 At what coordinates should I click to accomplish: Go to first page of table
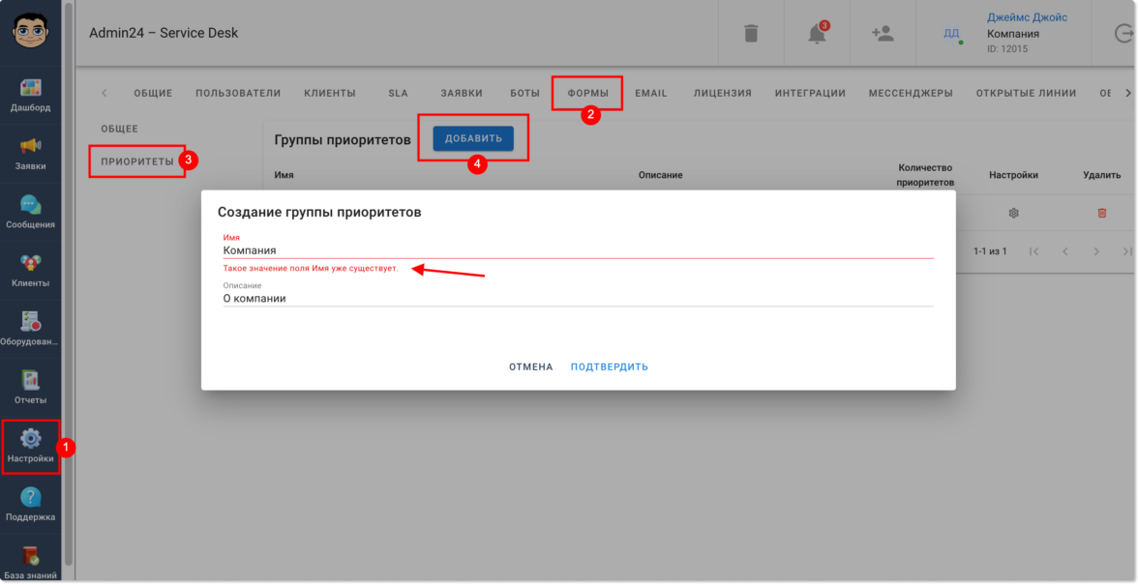point(1034,251)
